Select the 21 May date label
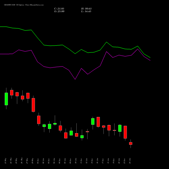169x169 pixels. click(6, 161)
